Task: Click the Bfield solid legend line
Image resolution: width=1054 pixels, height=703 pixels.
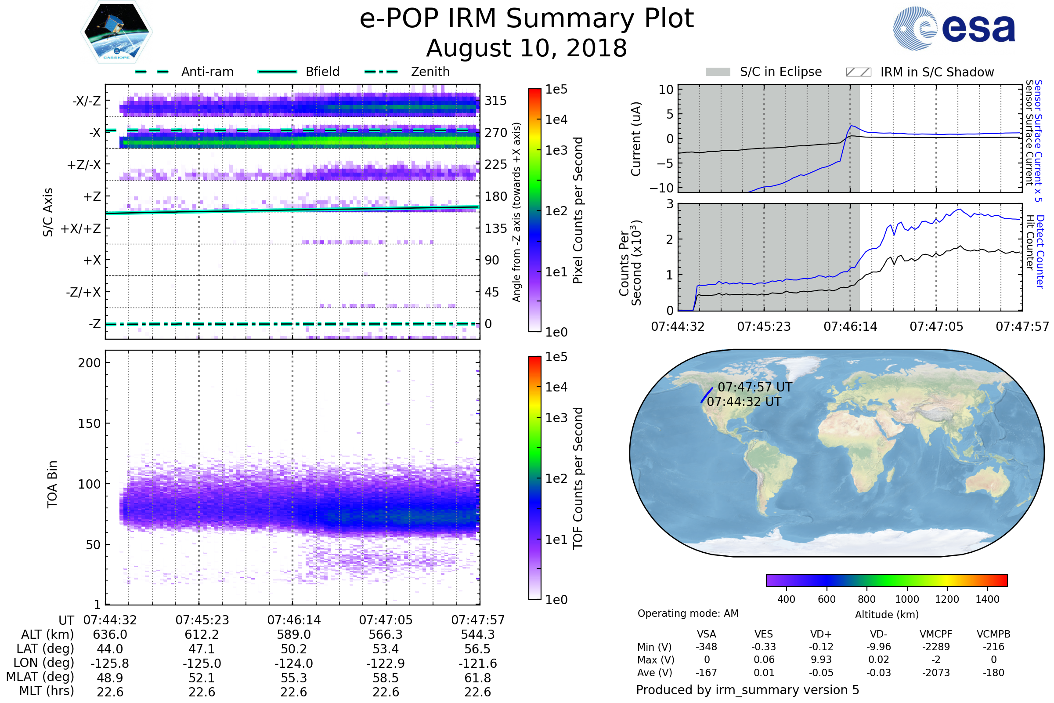Action: [x=277, y=72]
